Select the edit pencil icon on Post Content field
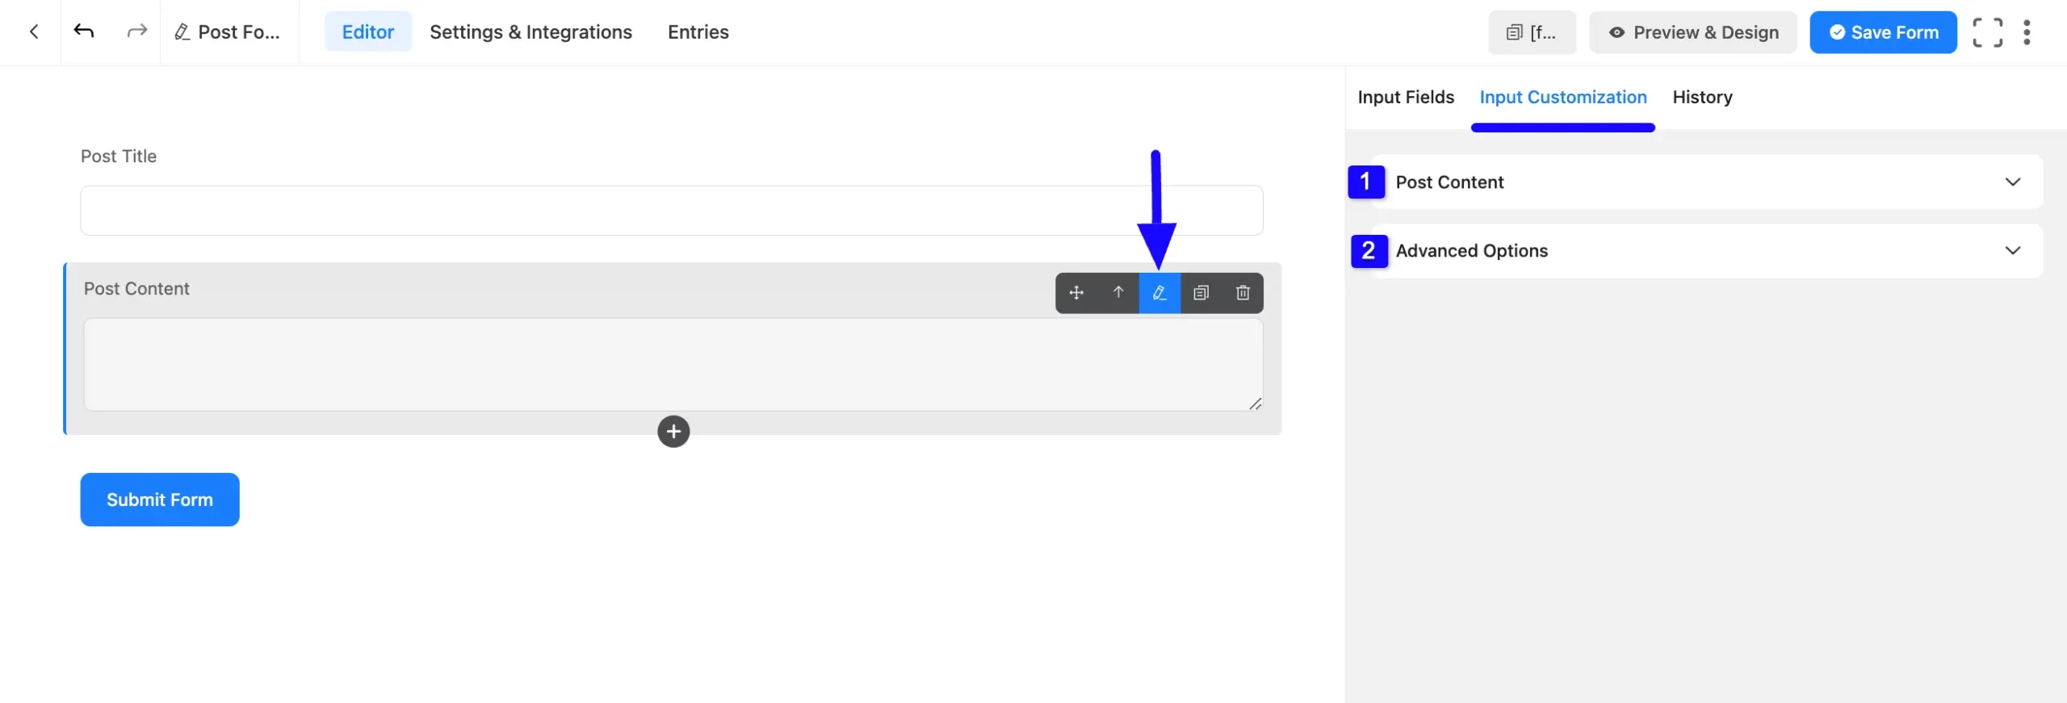Image resolution: width=2067 pixels, height=703 pixels. [1159, 293]
